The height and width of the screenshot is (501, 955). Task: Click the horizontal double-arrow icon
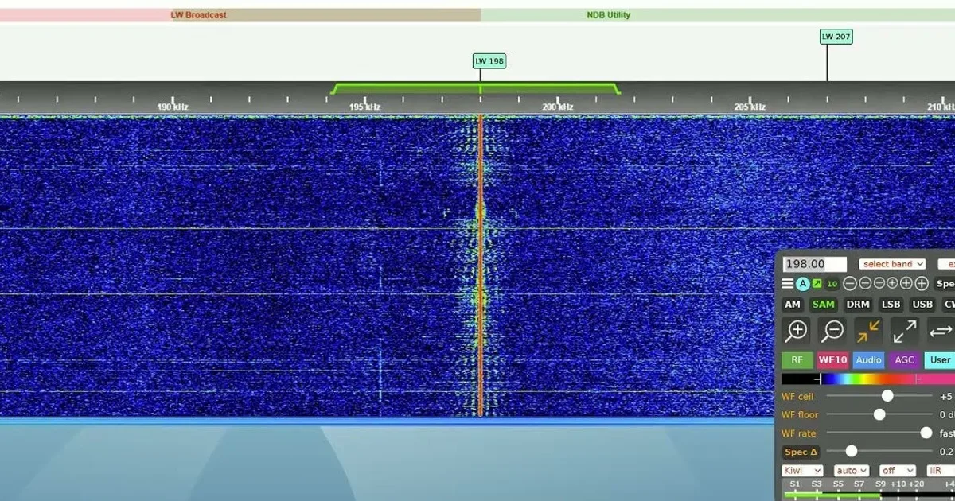pos(941,331)
